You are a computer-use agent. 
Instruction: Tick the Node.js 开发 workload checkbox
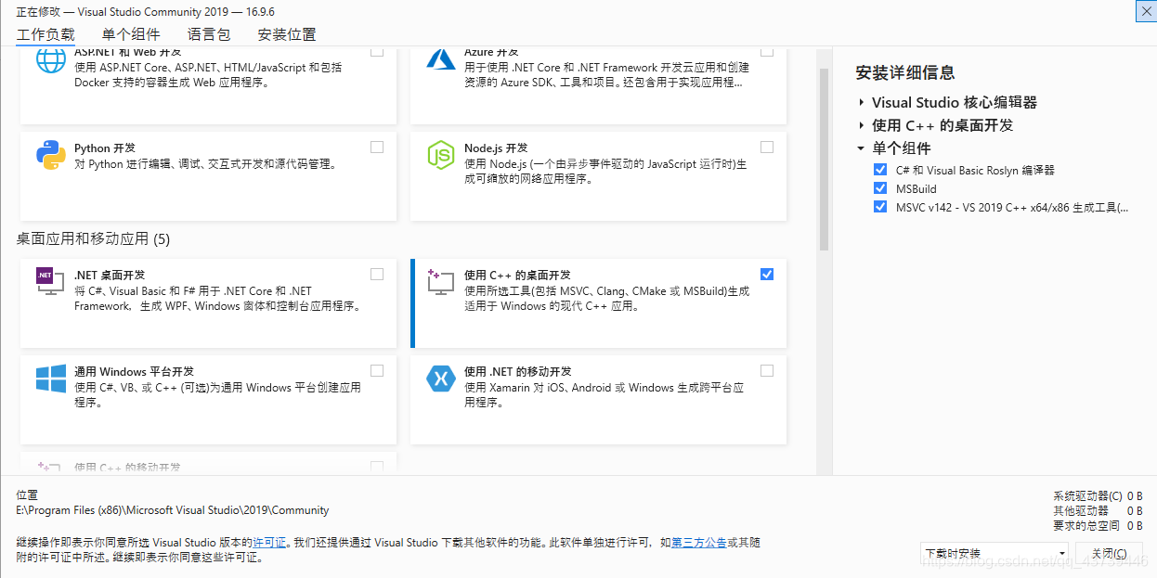point(767,147)
